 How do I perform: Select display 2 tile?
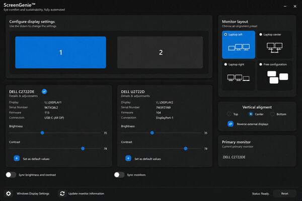160,52
